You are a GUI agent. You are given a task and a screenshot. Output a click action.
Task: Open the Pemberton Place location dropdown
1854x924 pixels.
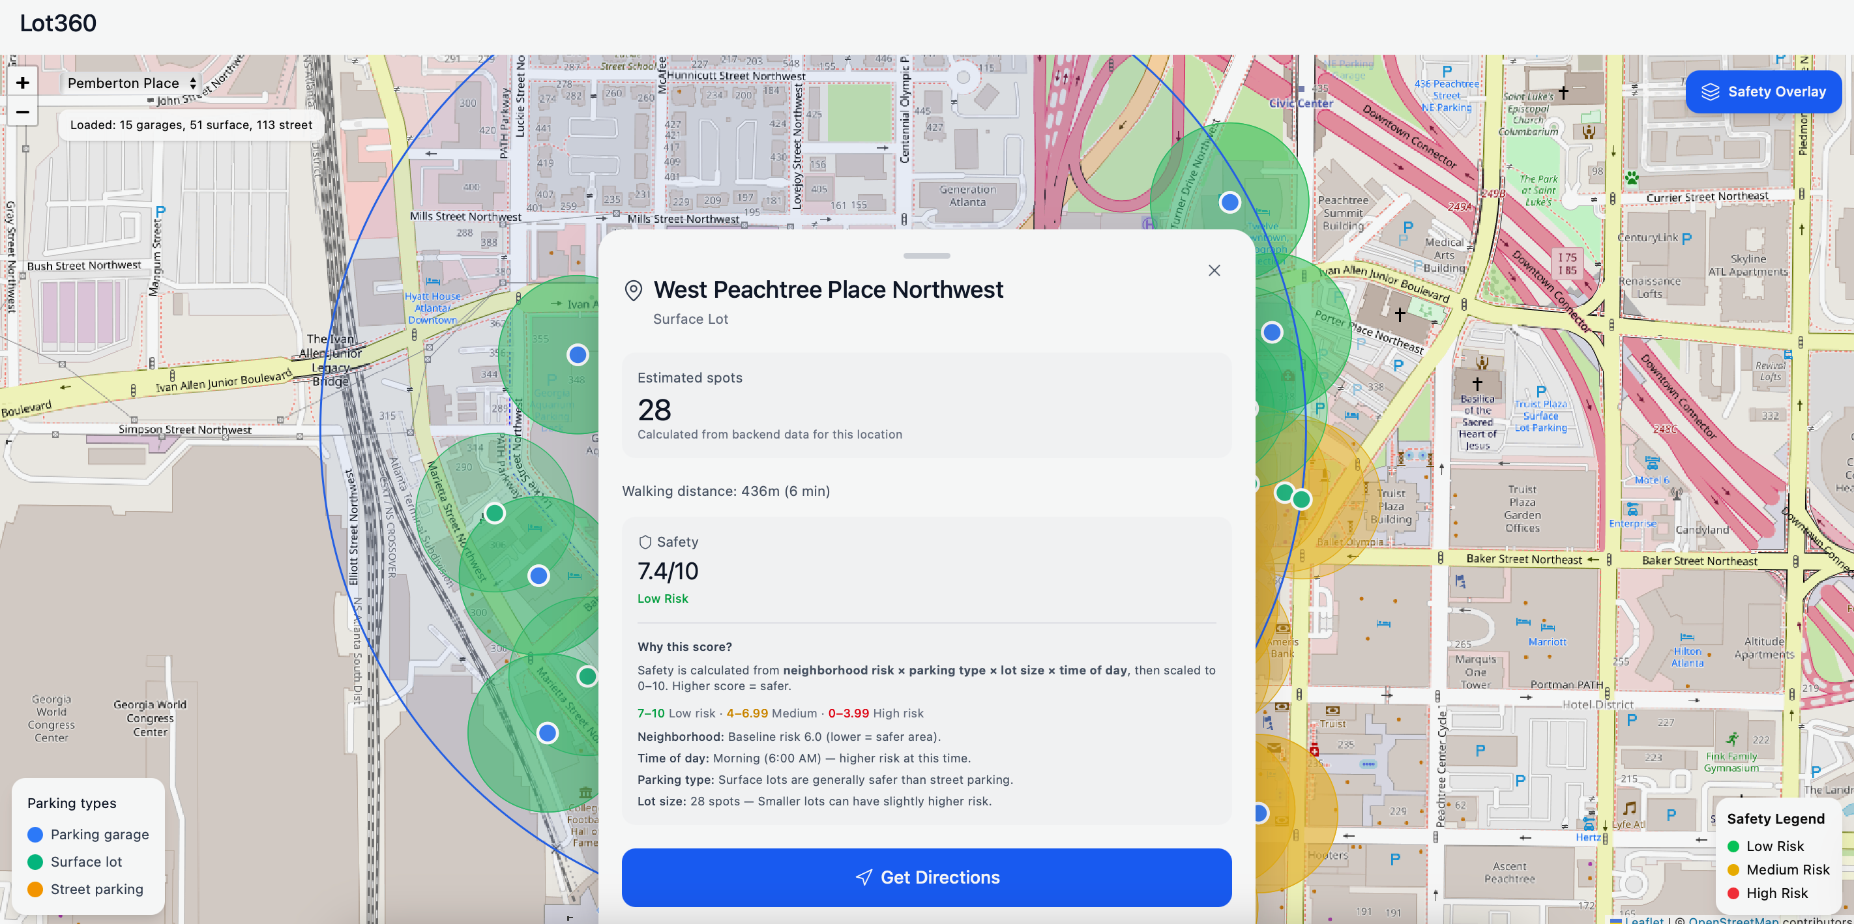click(131, 83)
